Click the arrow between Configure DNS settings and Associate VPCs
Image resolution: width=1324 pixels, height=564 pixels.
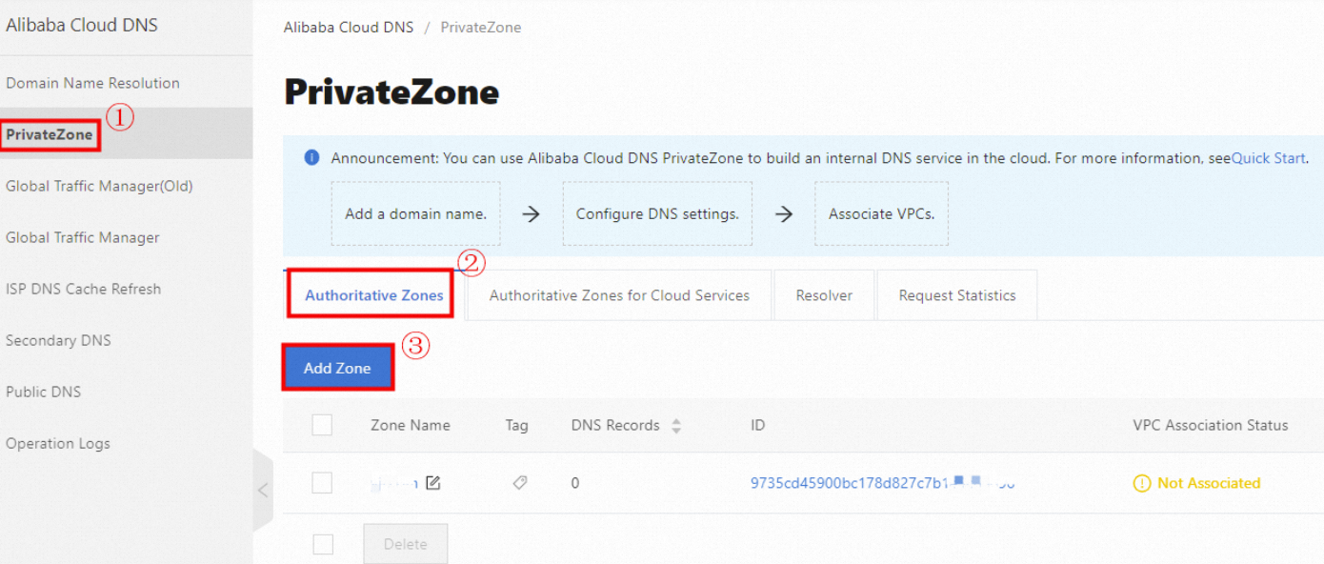click(783, 213)
